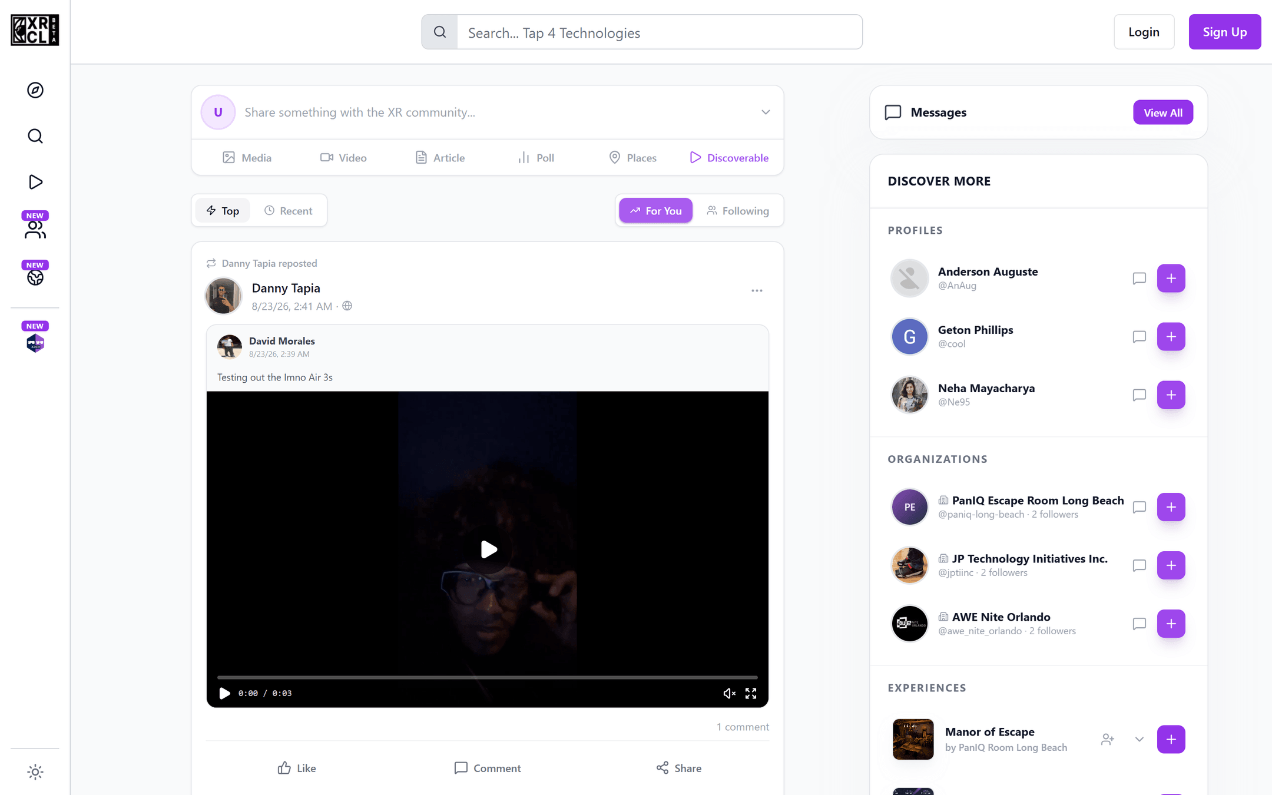Expand Manor of Escape chevron

1139,739
